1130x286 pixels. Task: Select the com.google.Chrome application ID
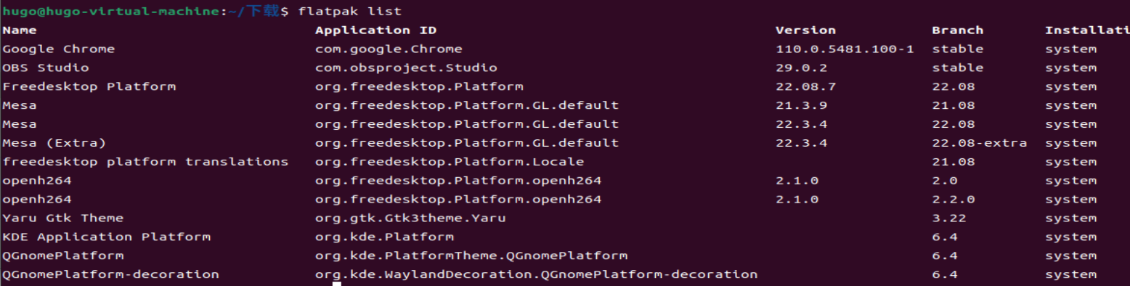(x=389, y=49)
